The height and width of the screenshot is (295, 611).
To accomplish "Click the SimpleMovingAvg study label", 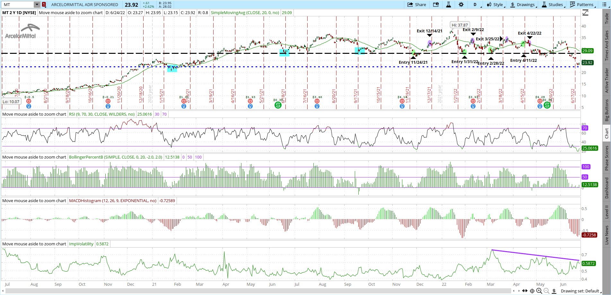I will [245, 13].
